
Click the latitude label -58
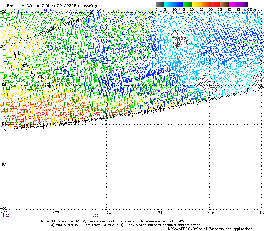pyautogui.click(x=3, y=165)
